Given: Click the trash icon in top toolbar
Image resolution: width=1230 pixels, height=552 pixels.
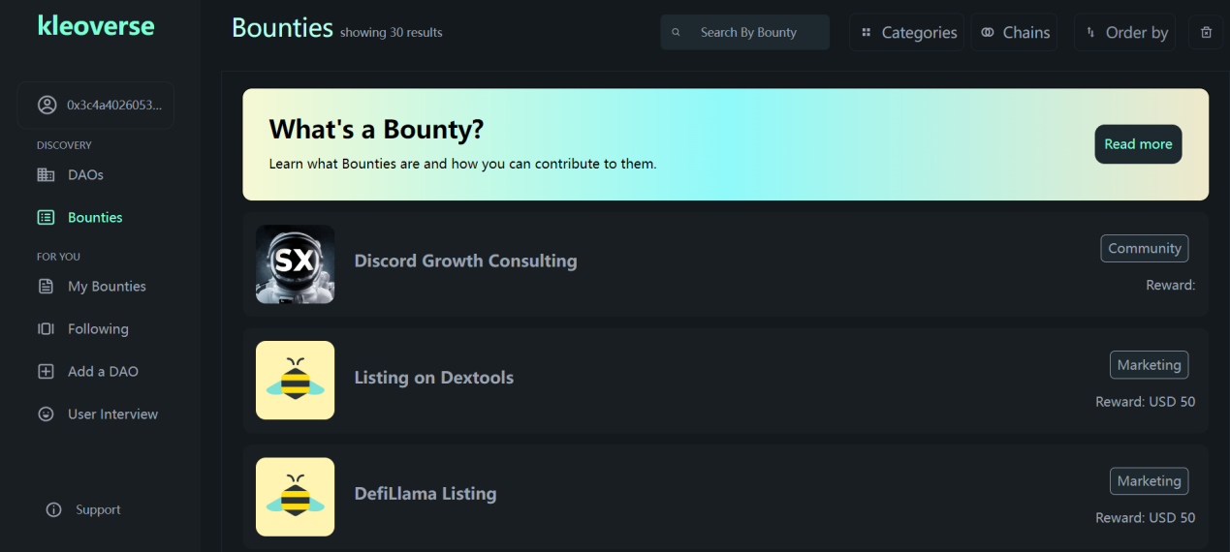Looking at the screenshot, I should (x=1206, y=32).
